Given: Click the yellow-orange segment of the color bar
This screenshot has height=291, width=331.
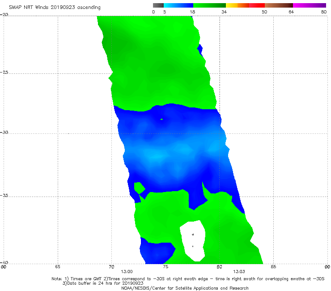Looking at the screenshot, I should click(238, 5).
